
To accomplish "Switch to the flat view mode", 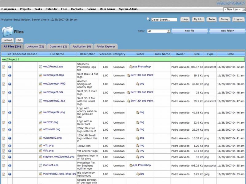I will click(19, 40).
